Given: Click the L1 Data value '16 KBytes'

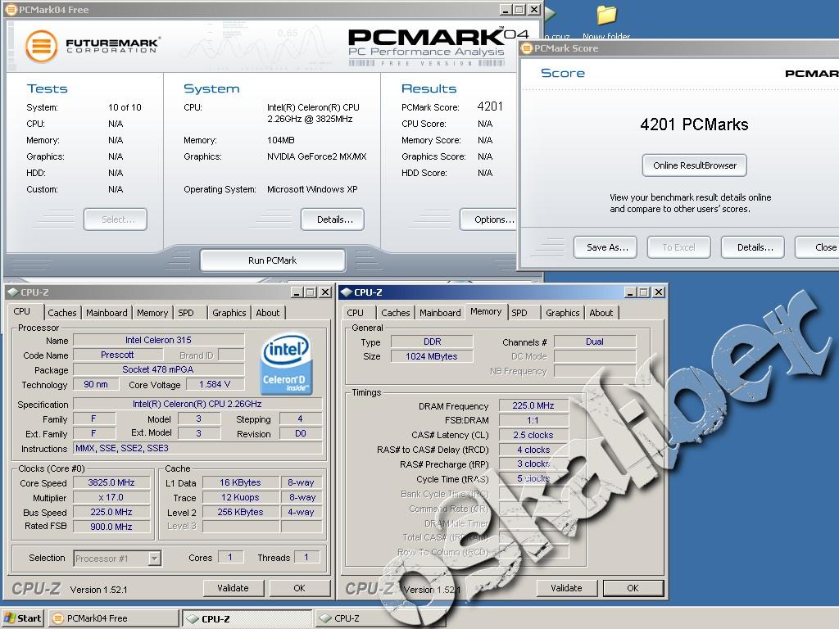Looking at the screenshot, I should [241, 482].
